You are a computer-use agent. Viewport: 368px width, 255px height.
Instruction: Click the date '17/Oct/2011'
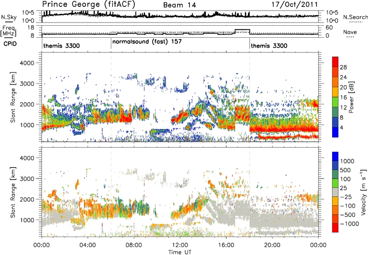coord(294,5)
